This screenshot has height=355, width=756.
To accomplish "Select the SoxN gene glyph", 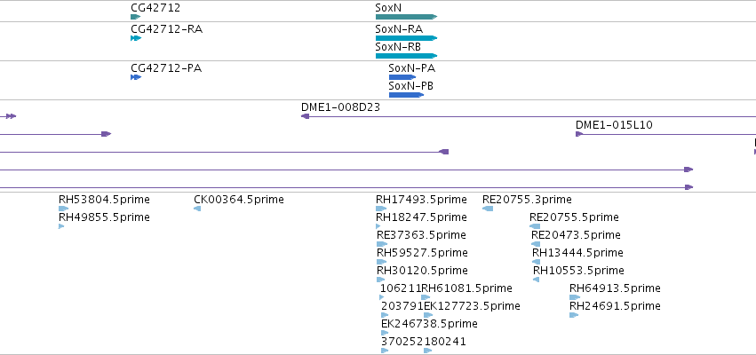I will tap(406, 17).
